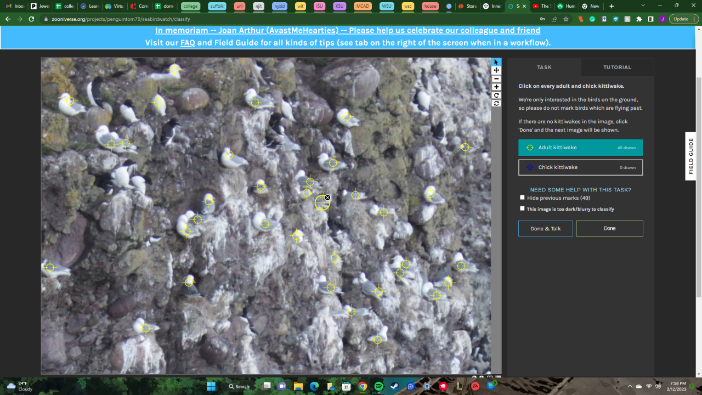Image resolution: width=702 pixels, height=395 pixels.
Task: Bookmark this page with star icon
Action: pyautogui.click(x=565, y=19)
